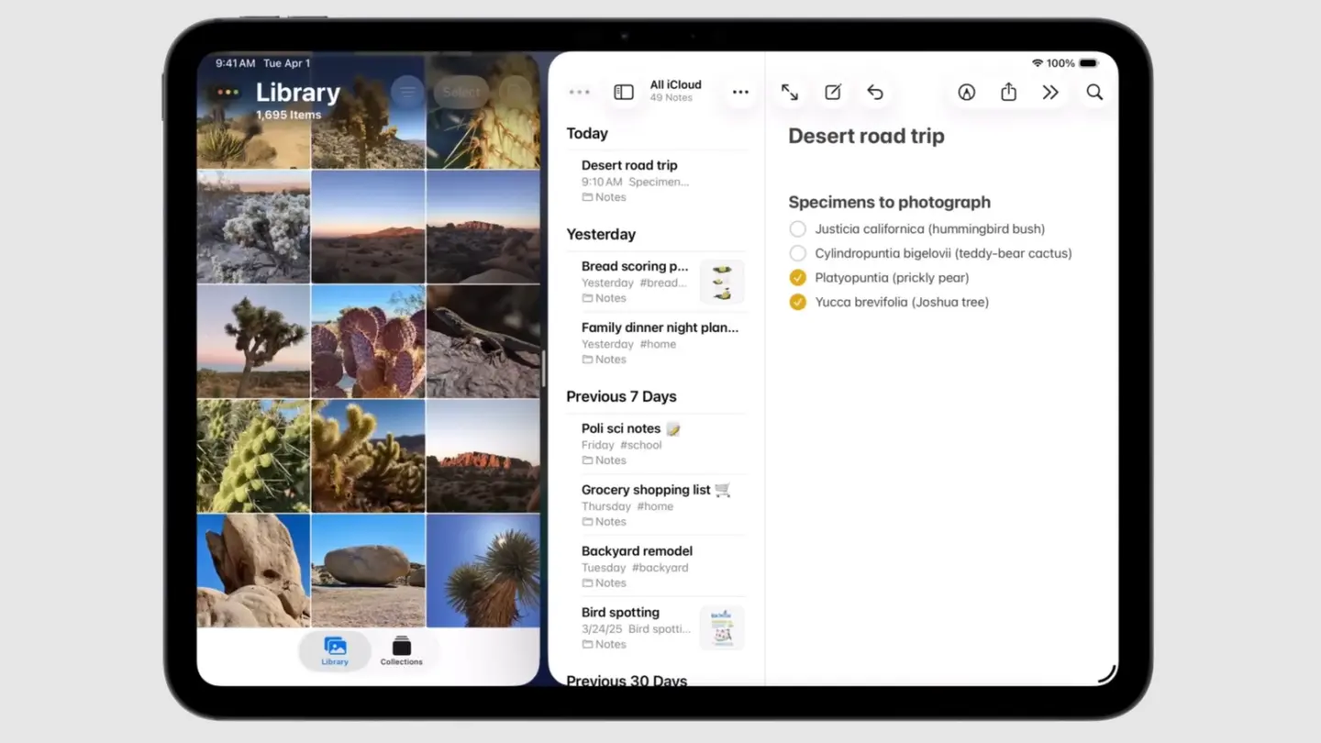Switch to the Library tab
This screenshot has height=743, width=1321.
[334, 650]
